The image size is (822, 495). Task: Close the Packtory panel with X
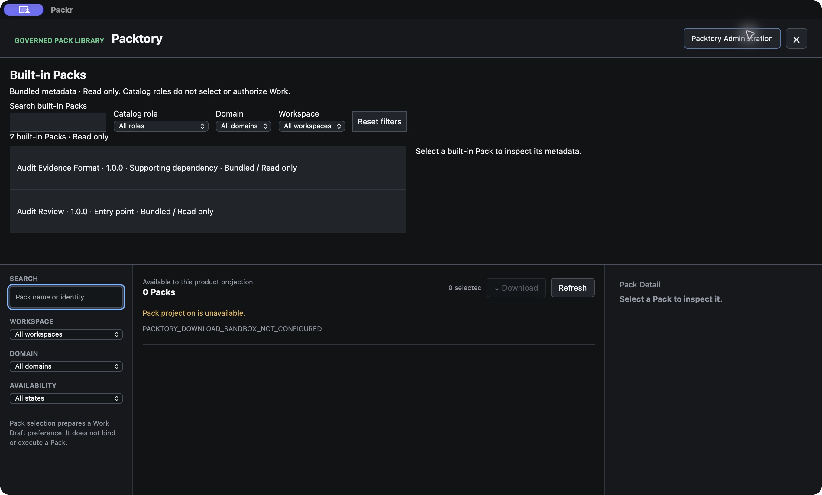pyautogui.click(x=796, y=39)
